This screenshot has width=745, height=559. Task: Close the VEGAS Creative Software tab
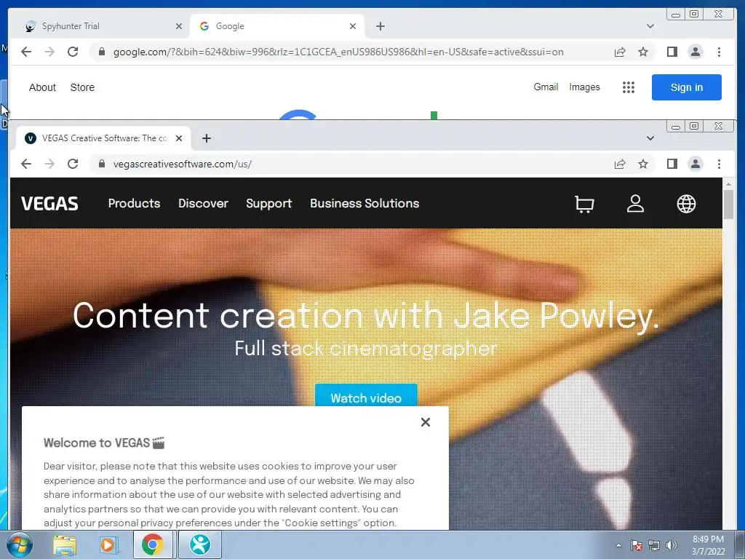179,138
